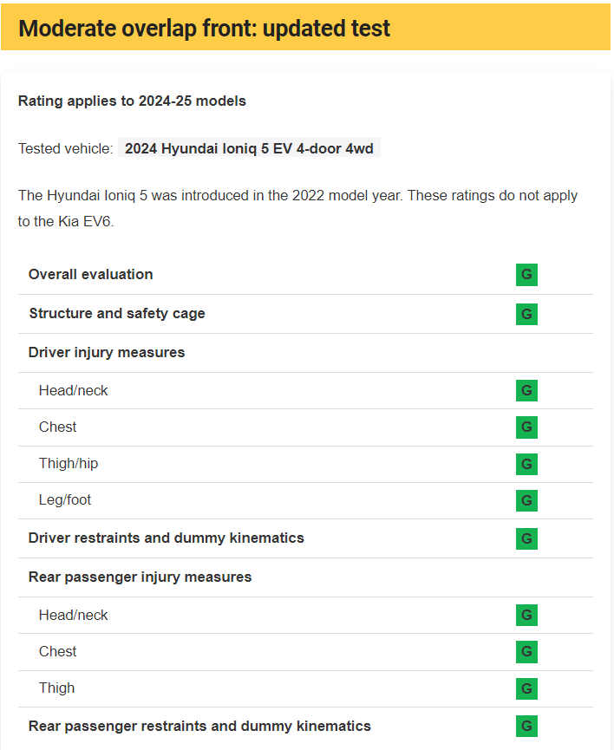Click the Overall evaluation G rating badge

tap(526, 275)
